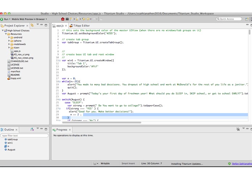Select KS_nav_ui.png file
The image size is (252, 179).
pos(20,54)
